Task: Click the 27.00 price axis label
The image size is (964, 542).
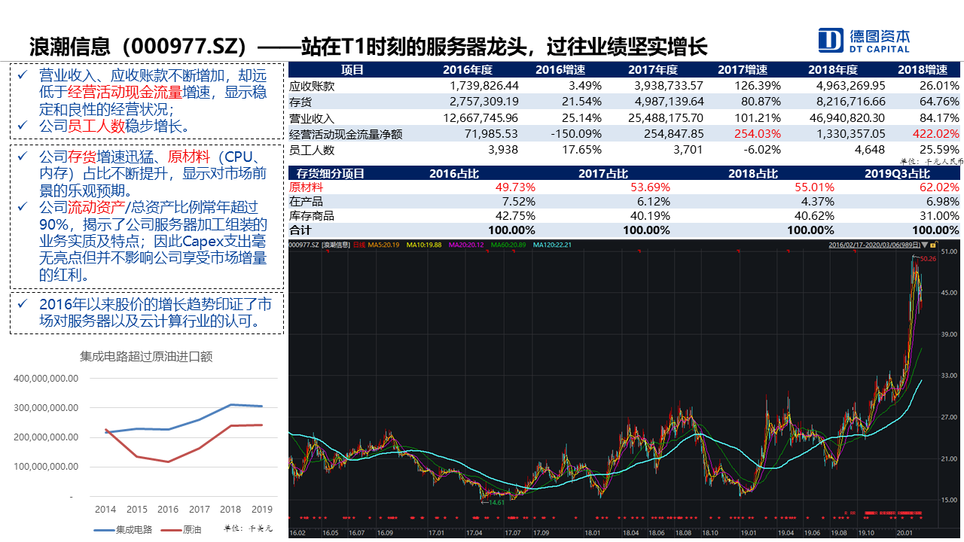Action: [x=950, y=417]
